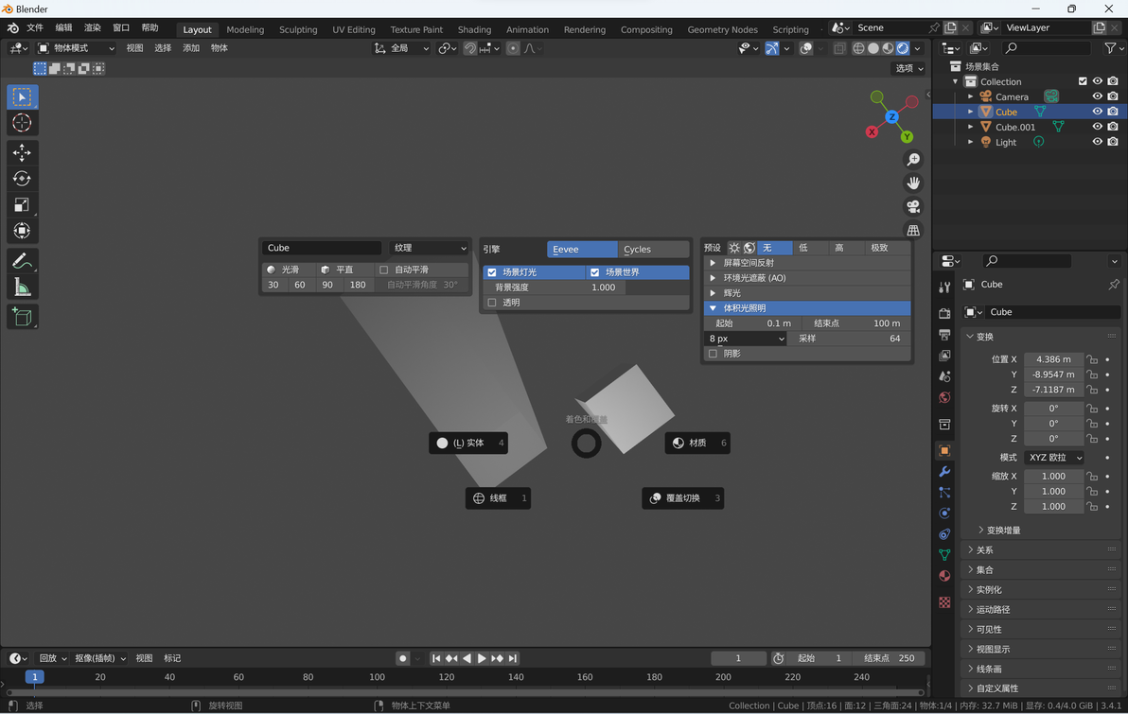
Task: Open XYZ 欧拉 rotation mode dropdown
Action: [x=1054, y=458]
